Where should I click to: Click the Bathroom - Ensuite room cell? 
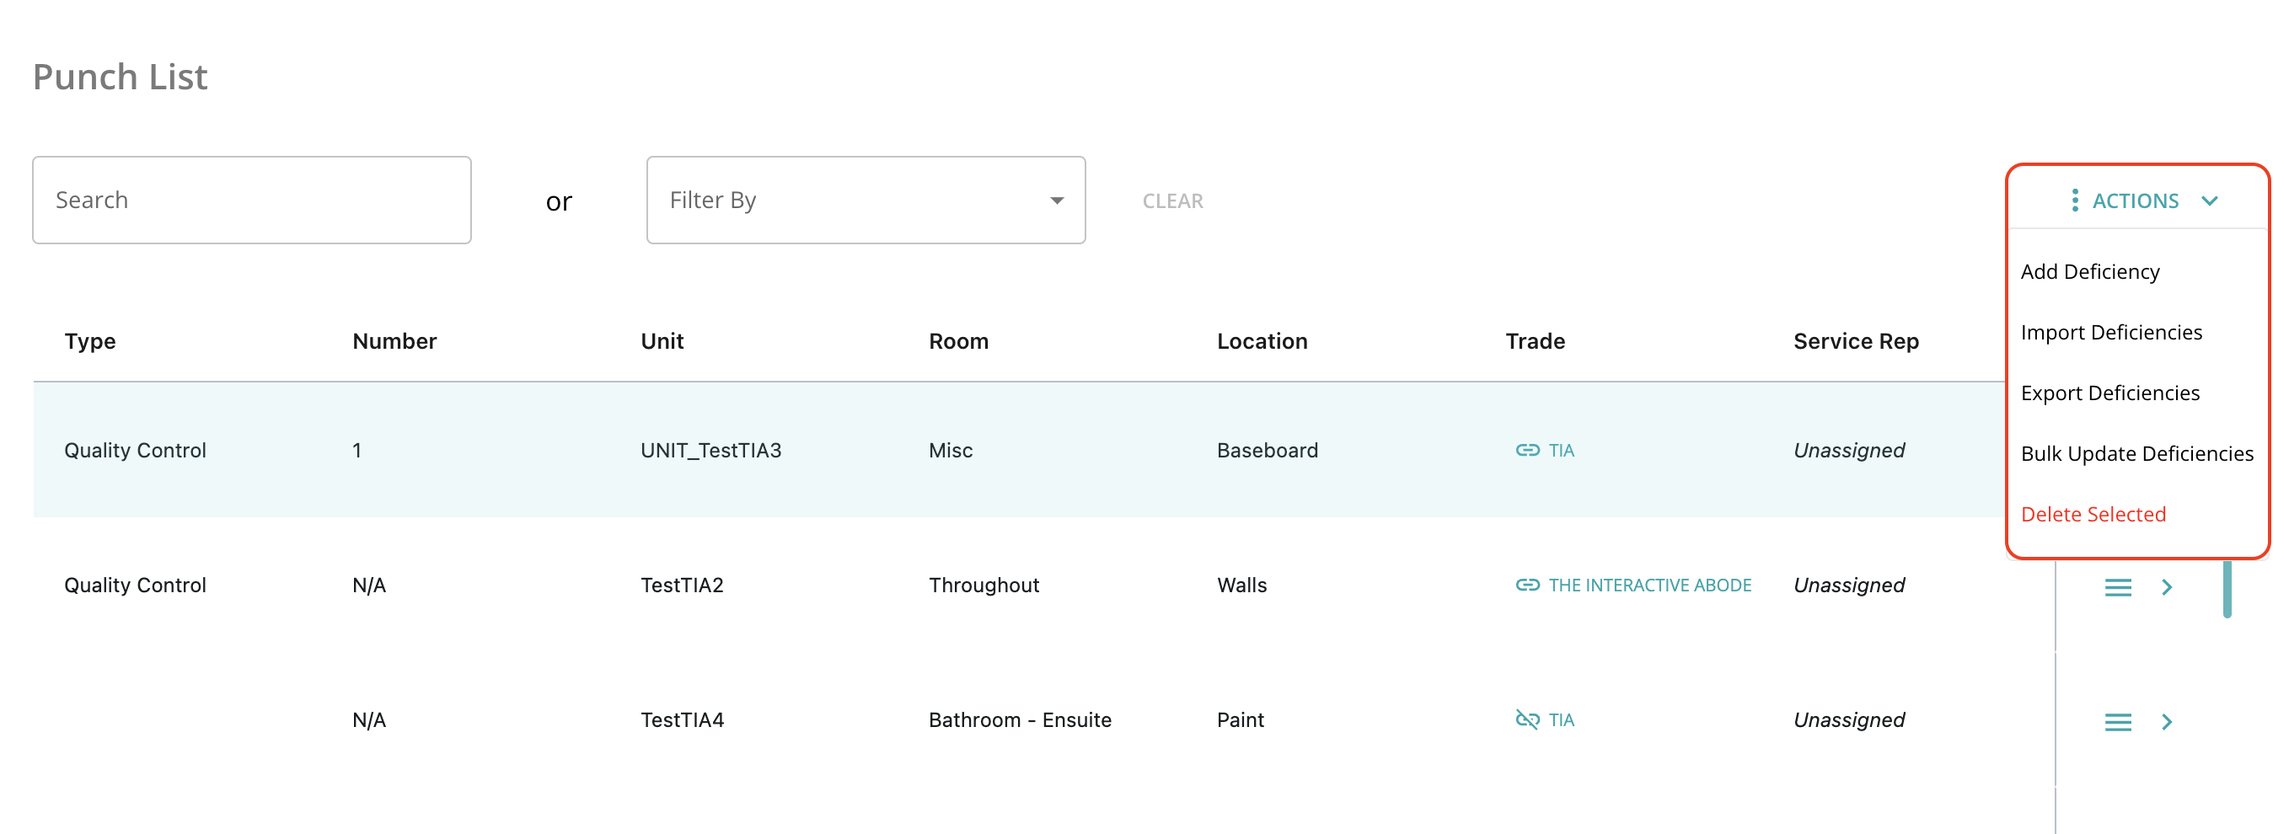1019,720
